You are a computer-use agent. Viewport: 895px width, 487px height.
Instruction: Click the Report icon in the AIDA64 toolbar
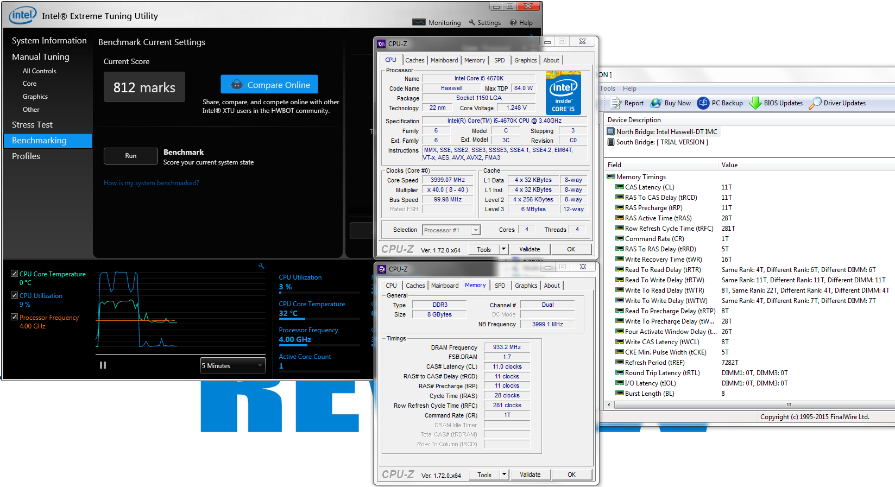point(615,103)
